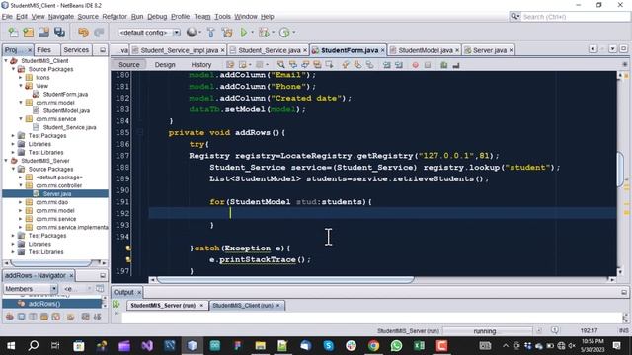The width and height of the screenshot is (632, 355).
Task: Click the Build Project hammer icon
Action: 211,33
